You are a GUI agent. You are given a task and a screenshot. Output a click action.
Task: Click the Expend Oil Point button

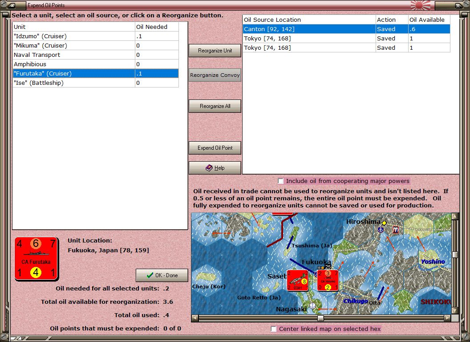coord(215,148)
